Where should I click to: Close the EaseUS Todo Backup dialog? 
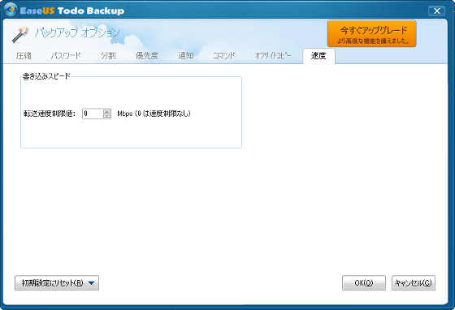pos(437,11)
